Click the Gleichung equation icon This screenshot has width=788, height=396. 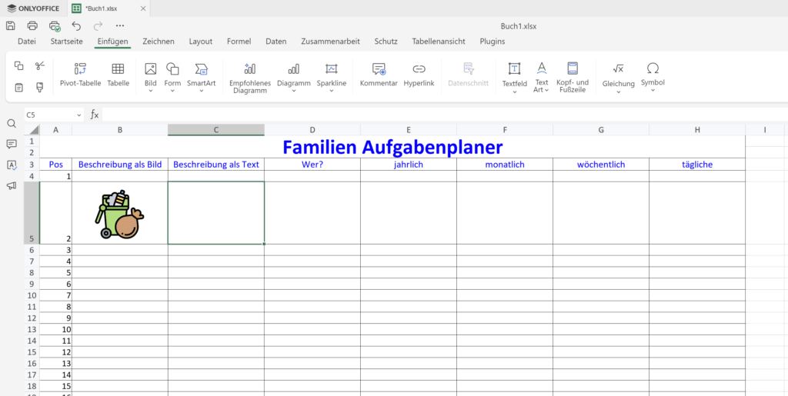tap(618, 68)
